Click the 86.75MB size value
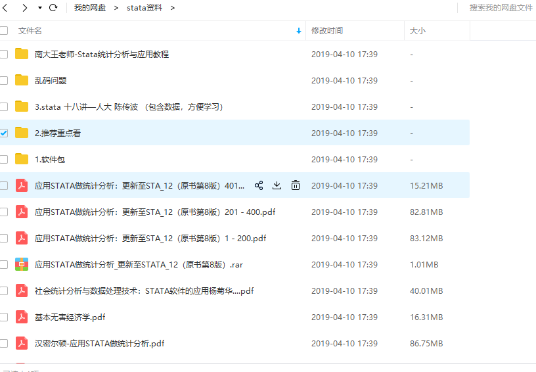Screen dimensions: 536x372 [426, 344]
